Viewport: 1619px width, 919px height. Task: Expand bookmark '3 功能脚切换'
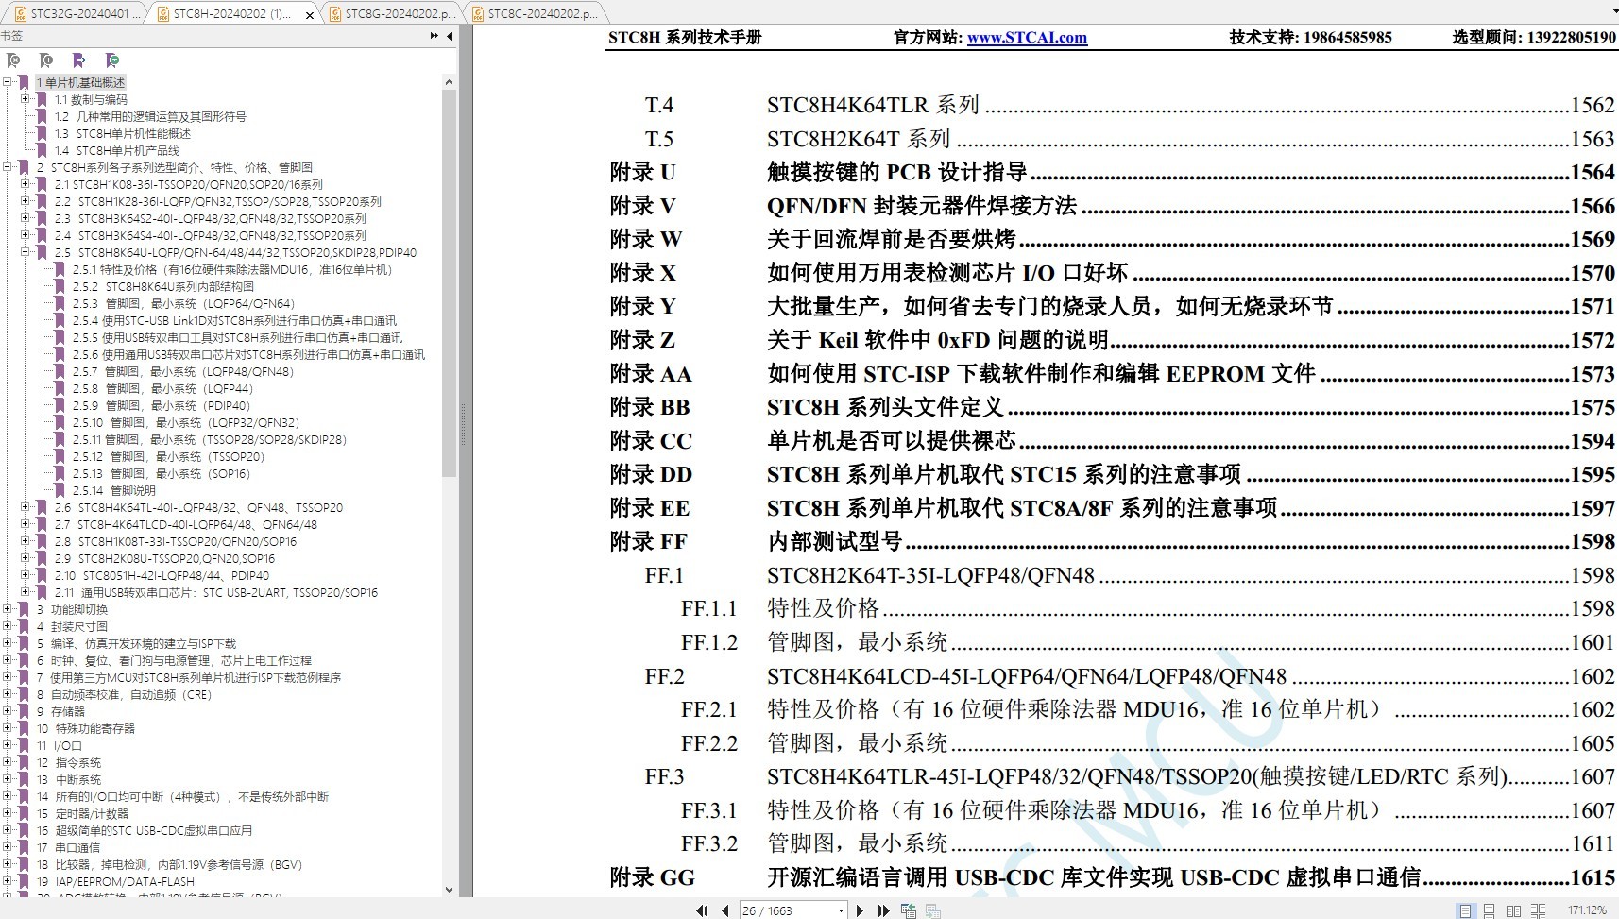coord(8,609)
